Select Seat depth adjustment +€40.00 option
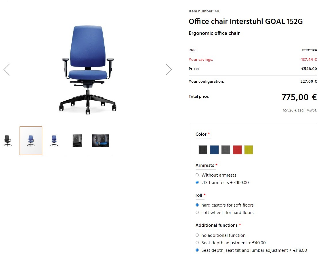319x259 pixels. [197, 243]
